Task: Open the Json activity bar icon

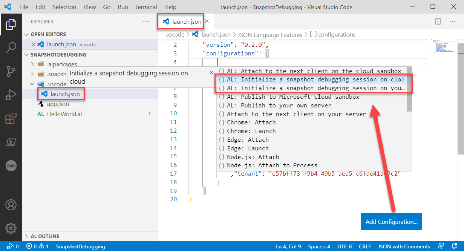Action: [x=11, y=165]
